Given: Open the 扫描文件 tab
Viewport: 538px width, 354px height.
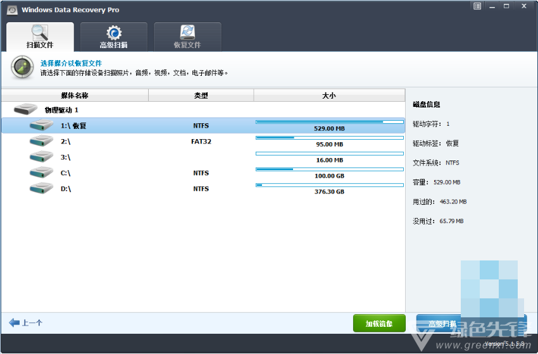Looking at the screenshot, I should pos(40,37).
